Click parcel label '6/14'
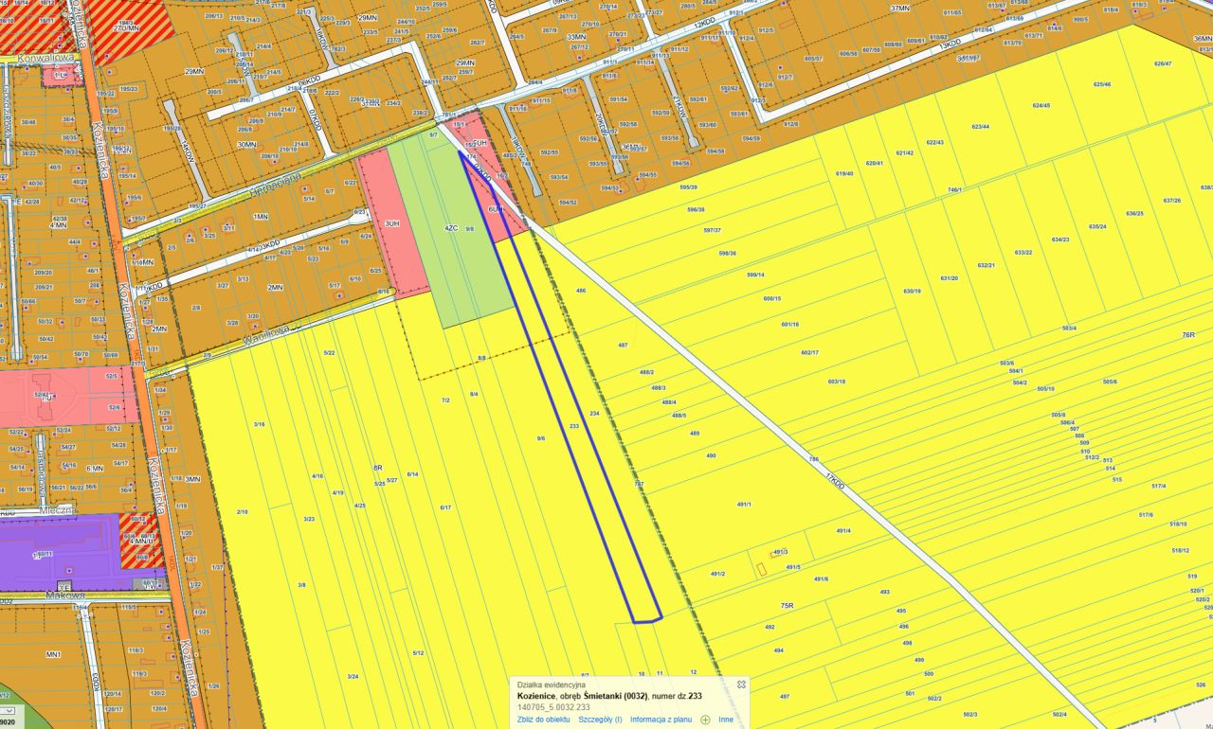 412,473
